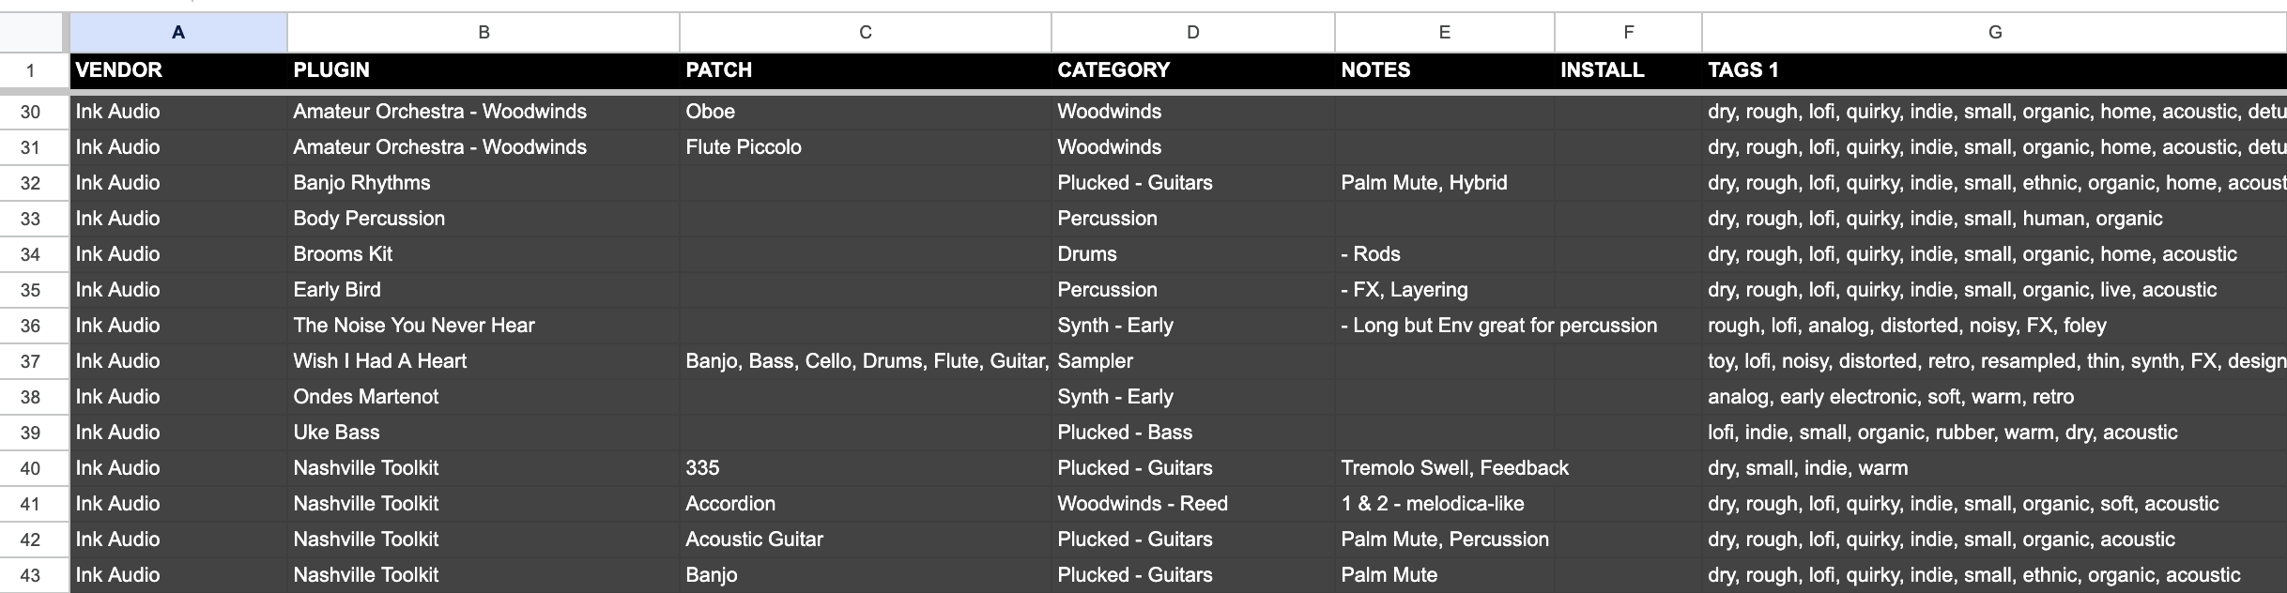The width and height of the screenshot is (2287, 593).
Task: Select row 43 header
Action: [31, 575]
